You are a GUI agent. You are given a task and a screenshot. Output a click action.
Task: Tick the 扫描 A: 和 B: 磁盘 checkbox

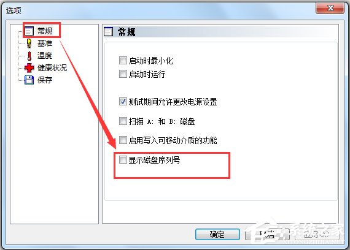(123, 121)
